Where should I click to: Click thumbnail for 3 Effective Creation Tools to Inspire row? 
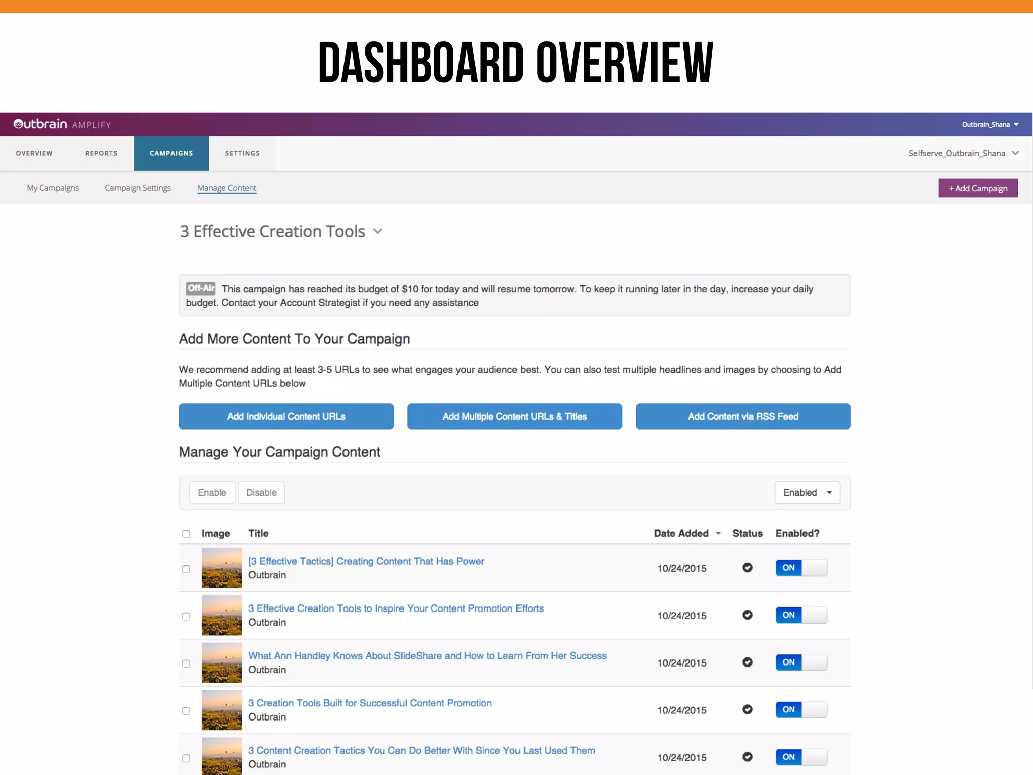coord(222,616)
